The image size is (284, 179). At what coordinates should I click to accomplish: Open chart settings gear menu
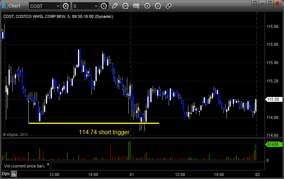(x=66, y=6)
